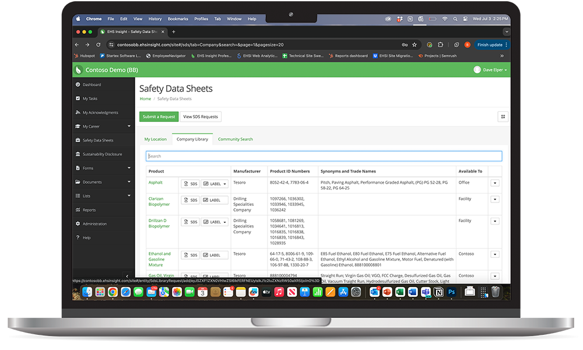Open the SDS document for Asphalt
Screen dimensions: 583x350
click(x=190, y=183)
